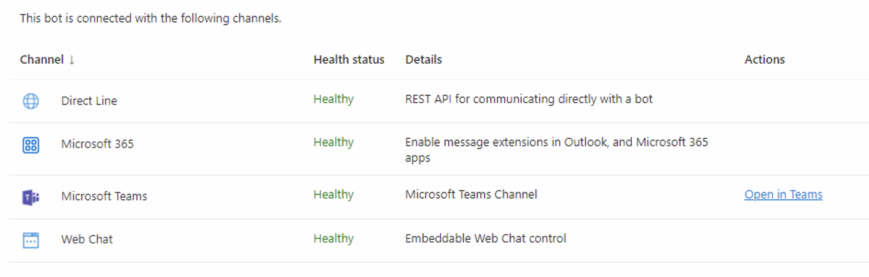869x277 pixels.
Task: Click the Open in Teams link
Action: [783, 195]
